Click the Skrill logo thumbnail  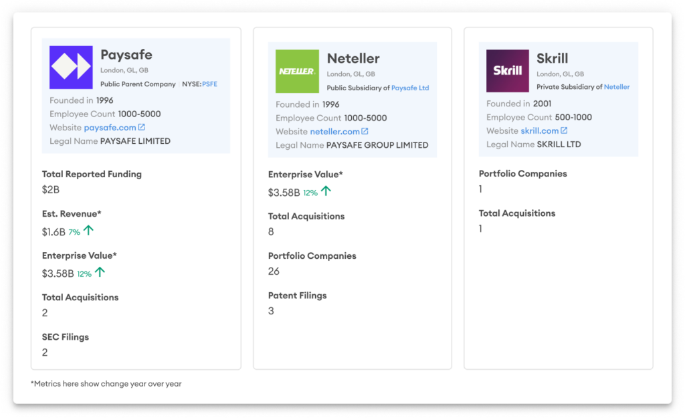point(508,71)
